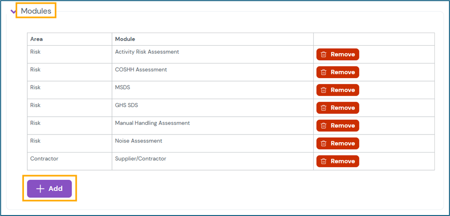Screen dimensions: 450x216
Task: Click the Area column header
Action: point(37,39)
